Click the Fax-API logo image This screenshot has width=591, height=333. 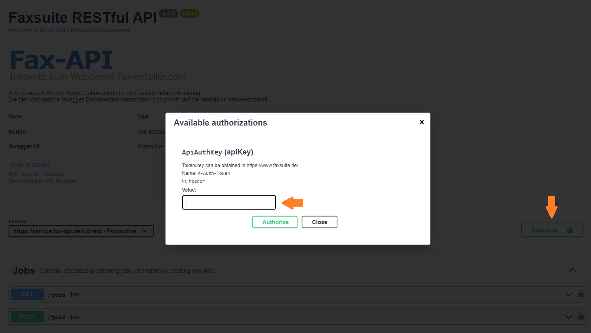pos(97,65)
